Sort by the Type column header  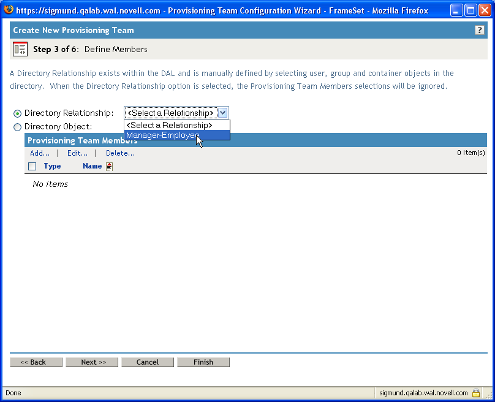tap(52, 166)
